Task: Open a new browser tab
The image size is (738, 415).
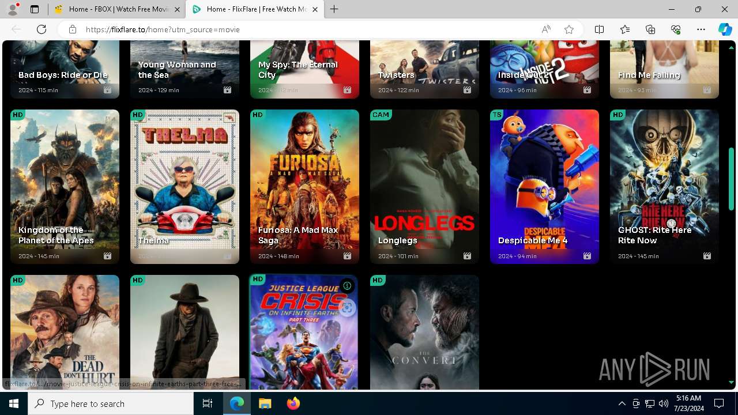Action: (334, 9)
